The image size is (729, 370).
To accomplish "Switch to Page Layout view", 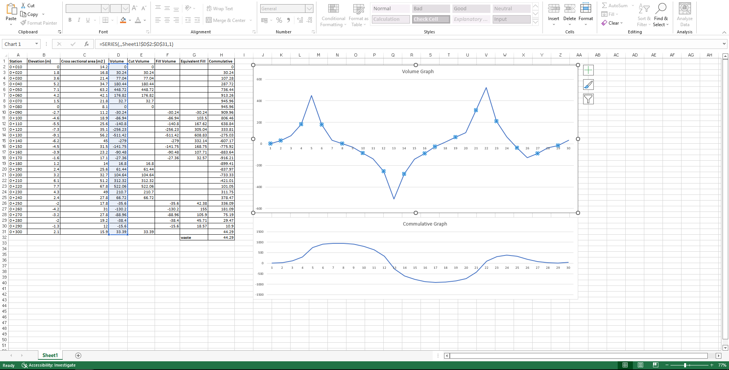I will [x=640, y=365].
